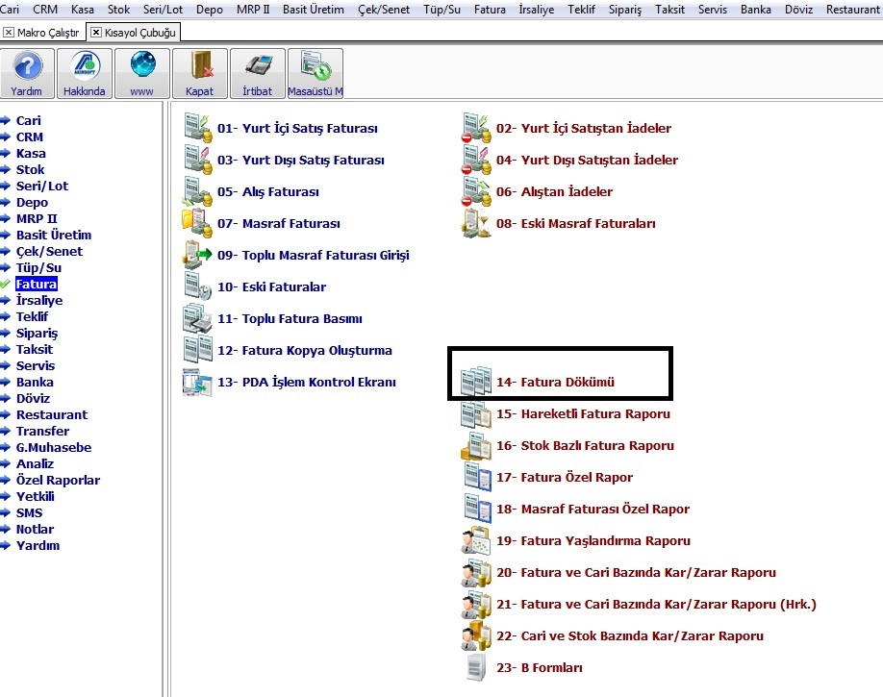Click icon beside 12- Fatura Kopya Oluşturma

pos(197,350)
